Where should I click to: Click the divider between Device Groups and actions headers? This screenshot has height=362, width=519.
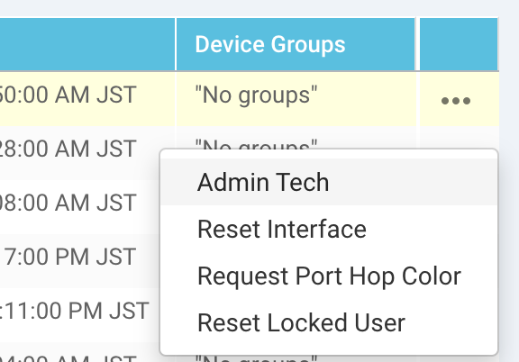[x=417, y=44]
